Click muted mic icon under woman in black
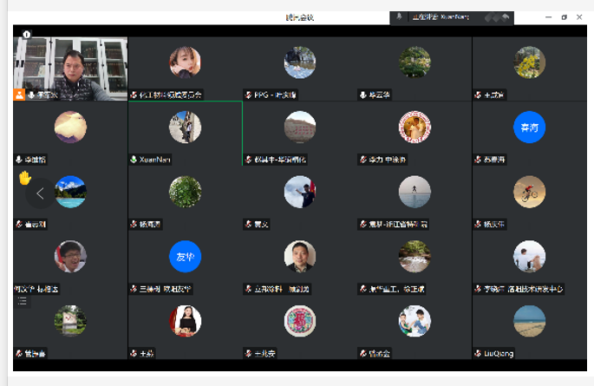This screenshot has width=594, height=386. [134, 353]
